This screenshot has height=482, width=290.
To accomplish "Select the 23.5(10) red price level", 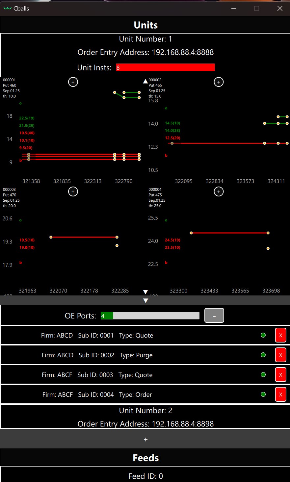I will point(172,247).
